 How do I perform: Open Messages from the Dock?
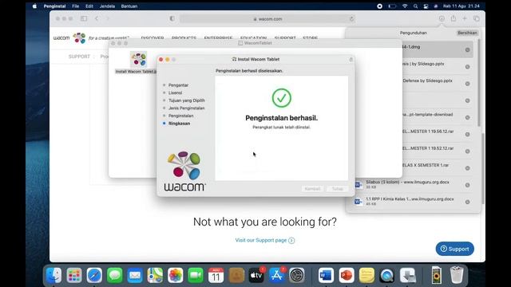(x=115, y=275)
